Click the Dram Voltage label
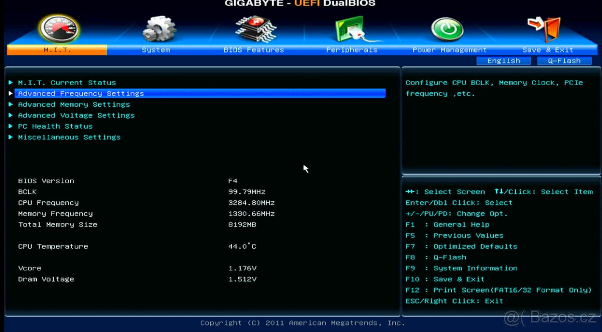Image resolution: width=602 pixels, height=332 pixels. click(x=46, y=279)
